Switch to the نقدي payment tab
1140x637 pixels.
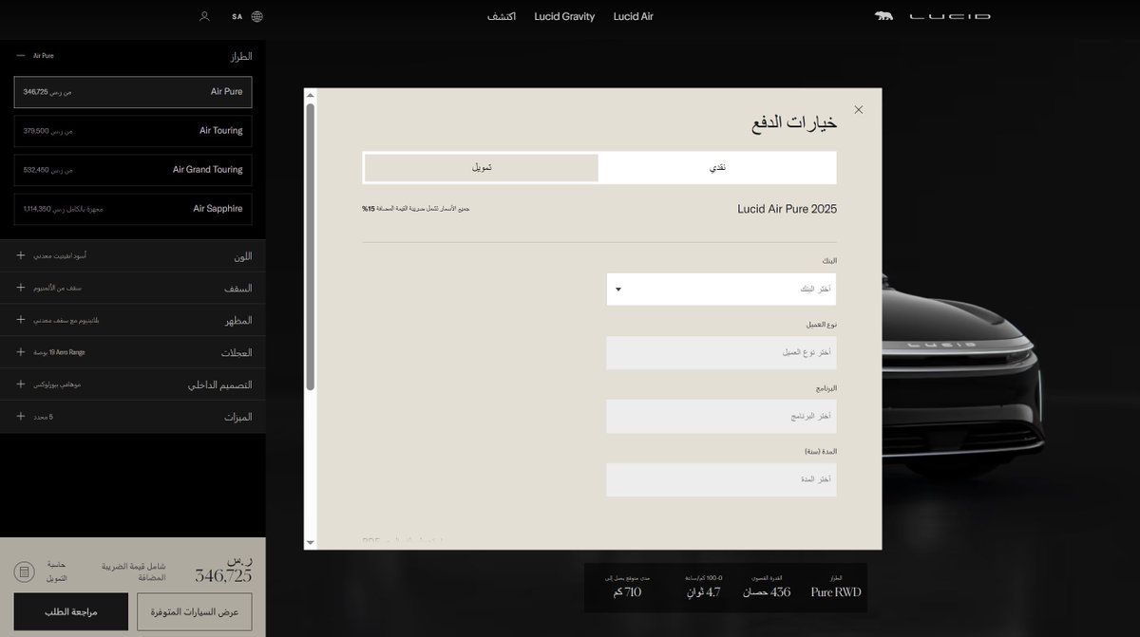coord(717,167)
